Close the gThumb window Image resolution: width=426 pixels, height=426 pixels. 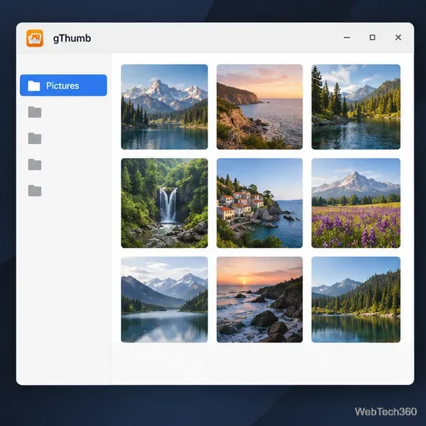coord(398,38)
